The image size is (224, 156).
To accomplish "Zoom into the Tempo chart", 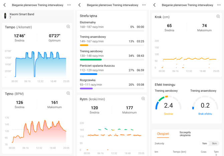I will 68,27.
